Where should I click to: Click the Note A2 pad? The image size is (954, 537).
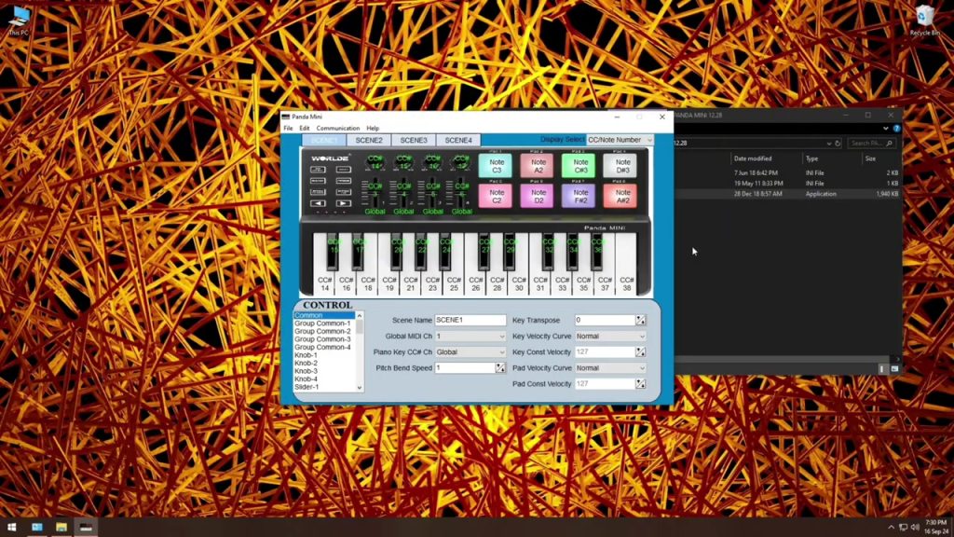pyautogui.click(x=538, y=166)
